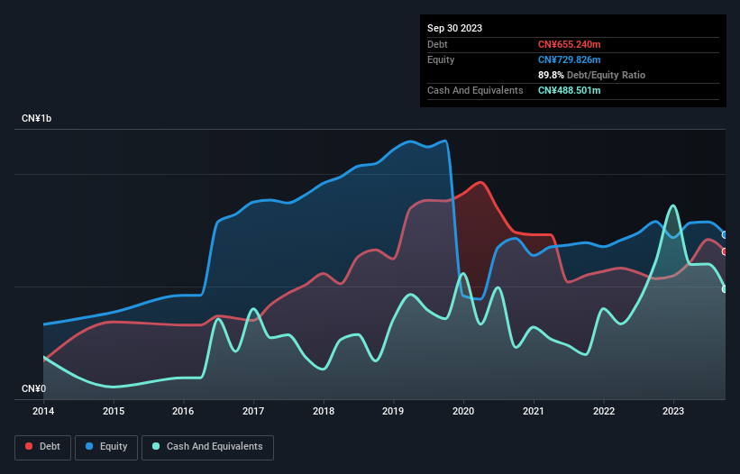Screen dimensions: 740x474
Task: Click the 89.8% Debt/Equity Ratio text
Action: coord(592,75)
